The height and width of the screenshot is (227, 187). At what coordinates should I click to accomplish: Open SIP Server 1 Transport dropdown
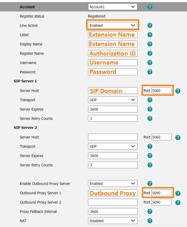click(x=113, y=100)
